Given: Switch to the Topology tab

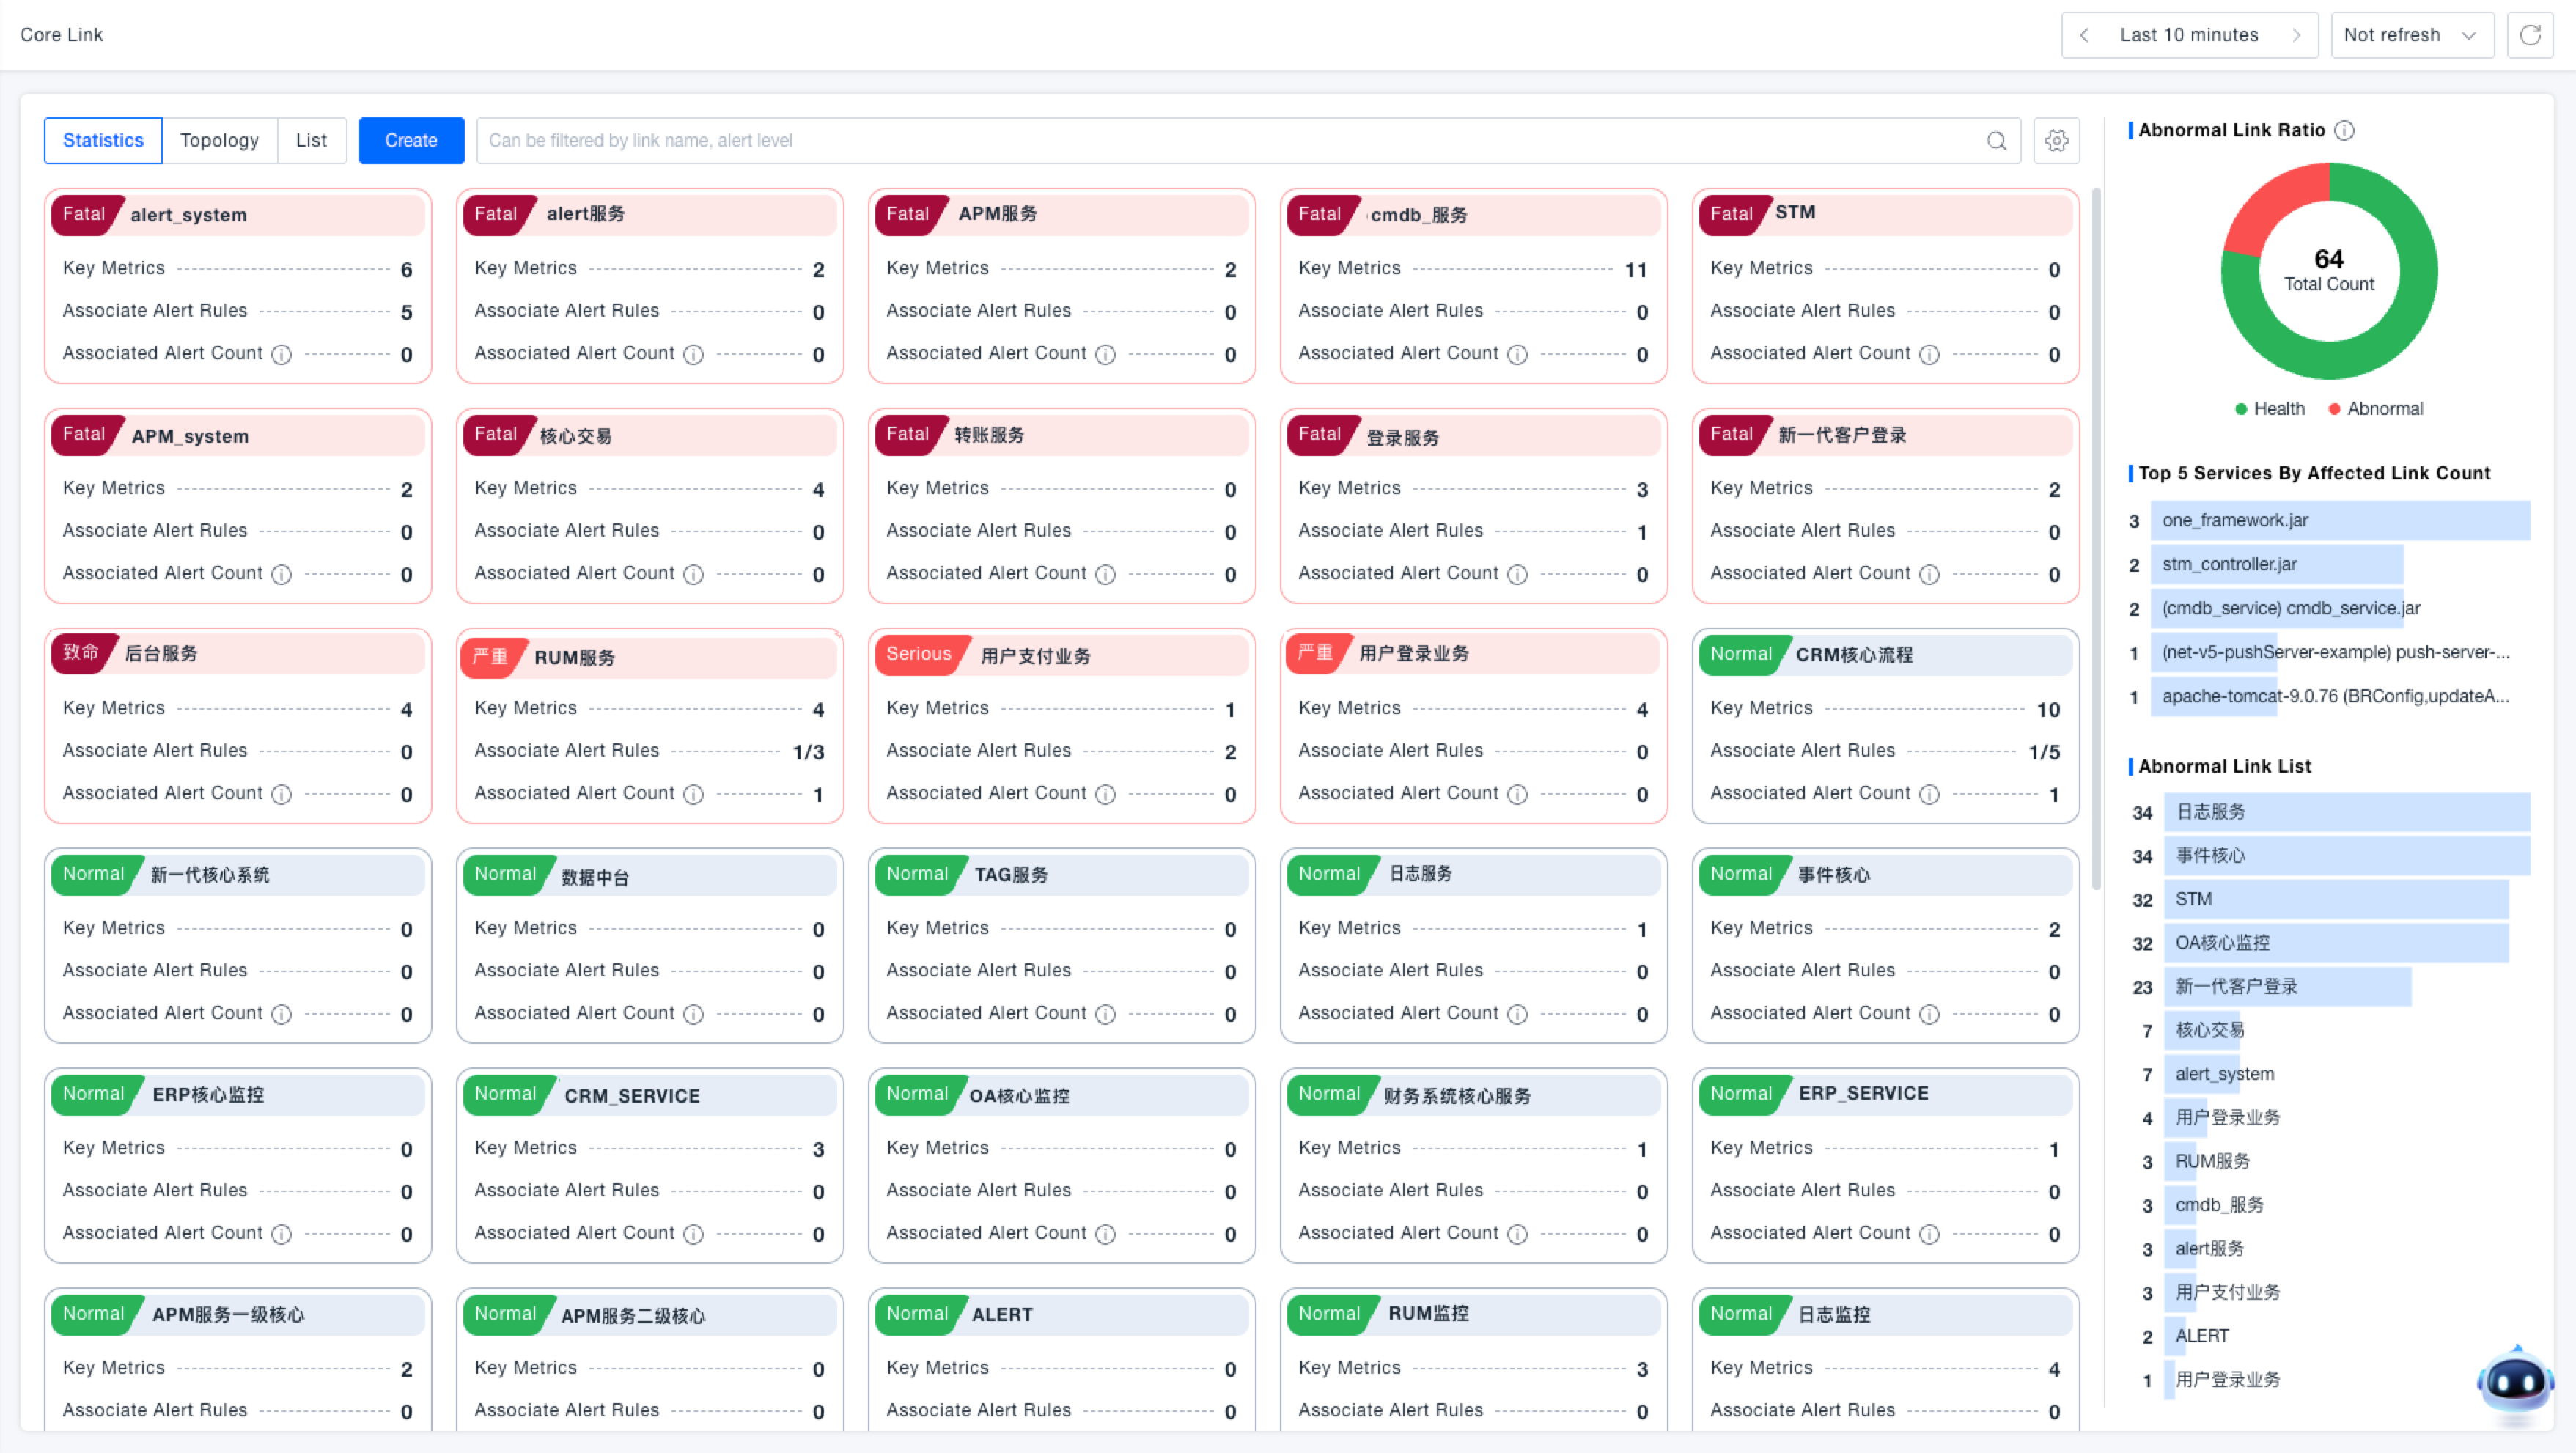Looking at the screenshot, I should [219, 140].
